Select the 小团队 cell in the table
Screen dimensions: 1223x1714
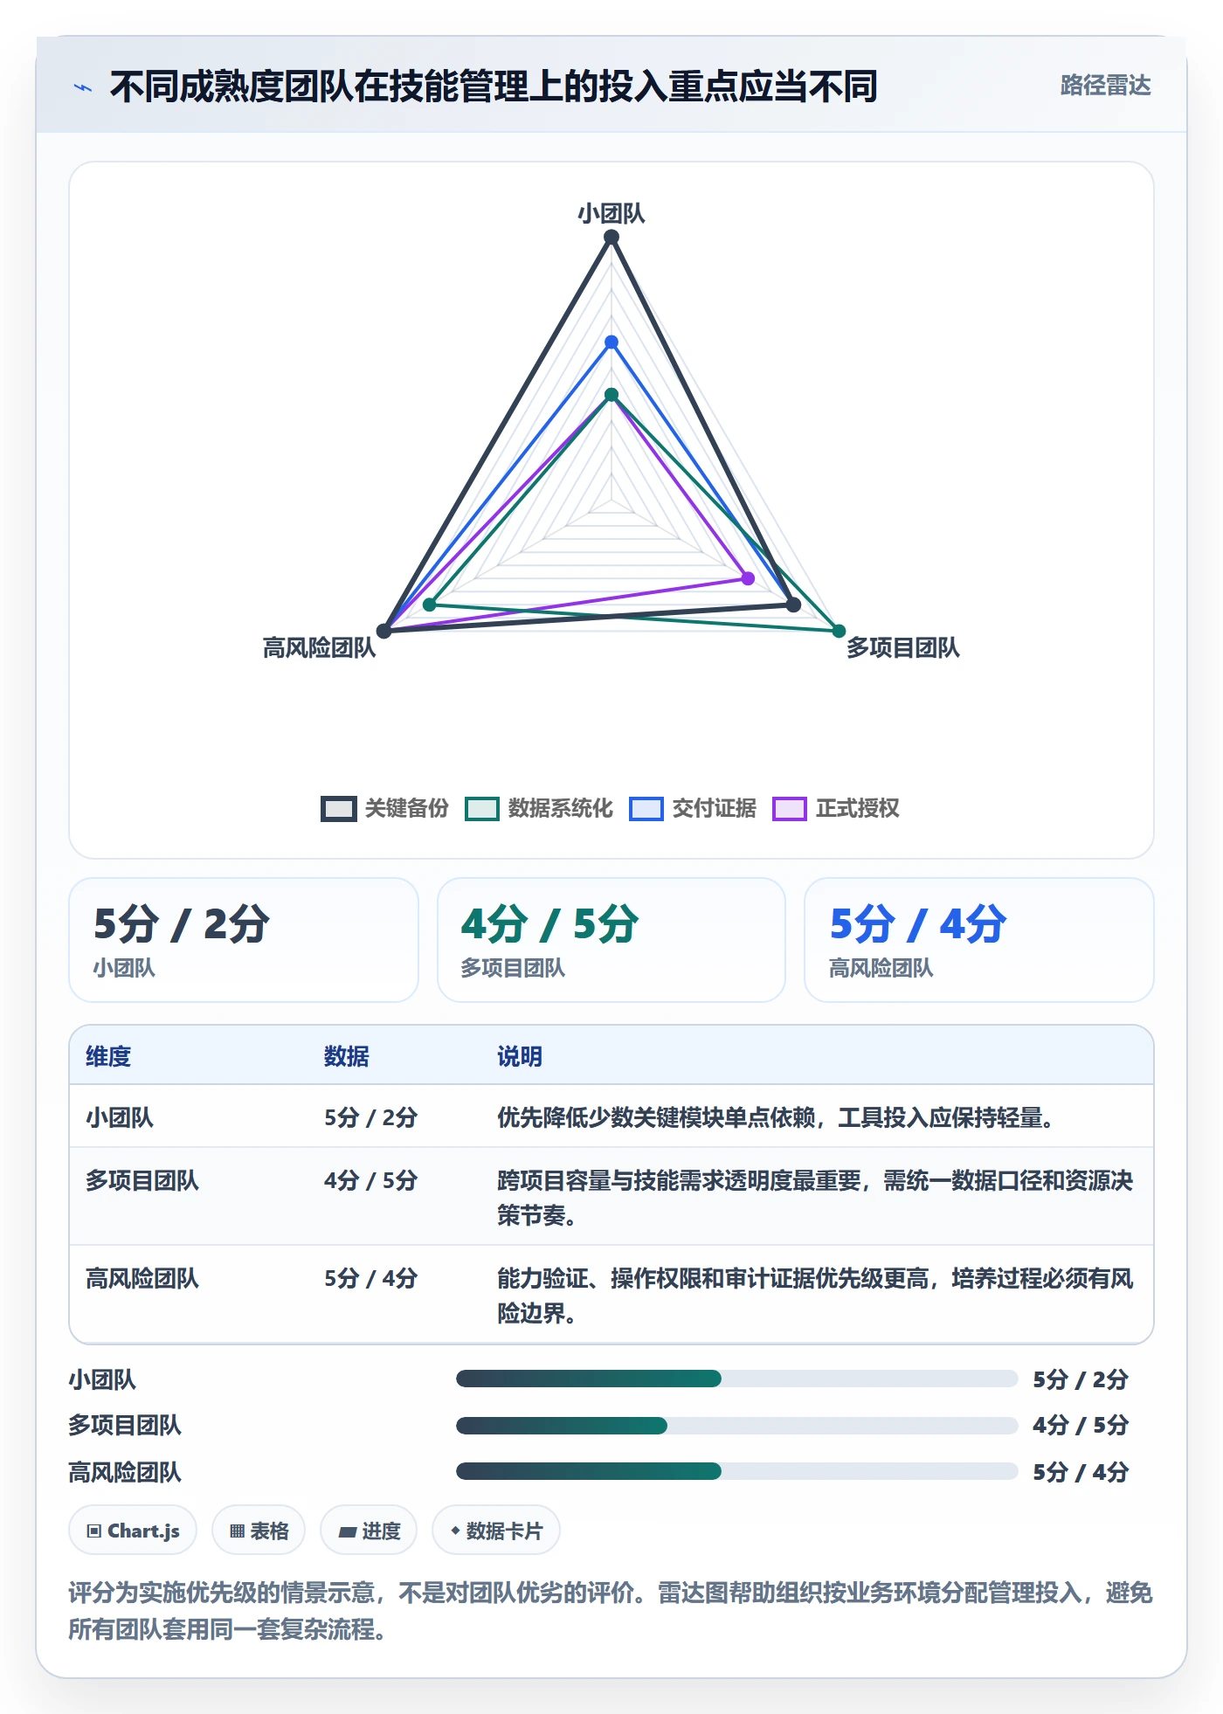tap(120, 1117)
